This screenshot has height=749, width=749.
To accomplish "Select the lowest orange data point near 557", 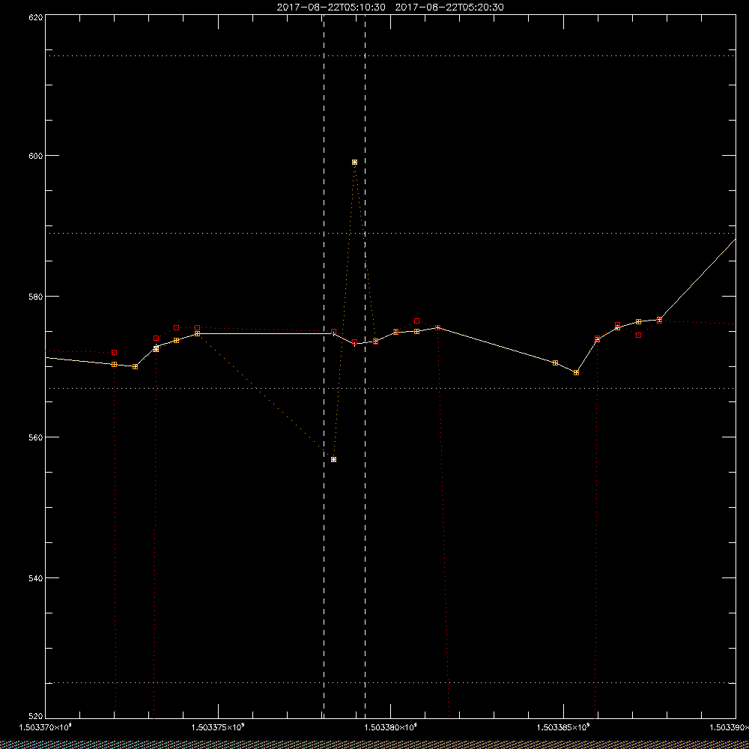I will tap(333, 460).
